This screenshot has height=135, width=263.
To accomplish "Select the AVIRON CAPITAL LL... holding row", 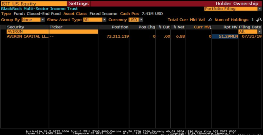I will click(x=131, y=36).
